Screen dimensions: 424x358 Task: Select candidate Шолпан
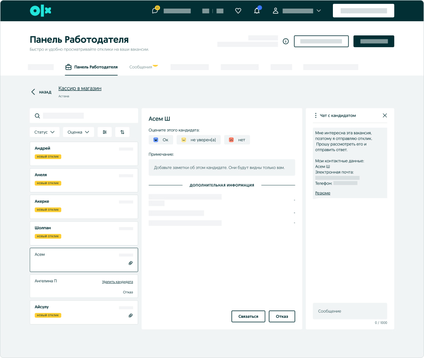tap(84, 233)
